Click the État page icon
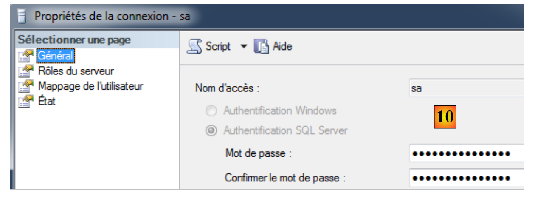This screenshot has width=535, height=201. 26,101
